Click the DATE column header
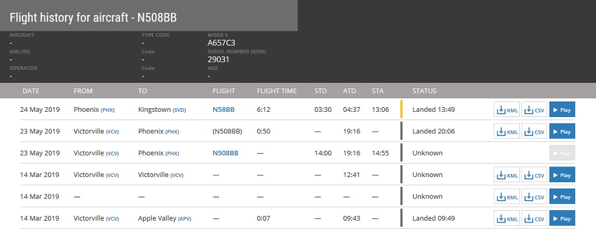The height and width of the screenshot is (234, 596). tap(31, 91)
